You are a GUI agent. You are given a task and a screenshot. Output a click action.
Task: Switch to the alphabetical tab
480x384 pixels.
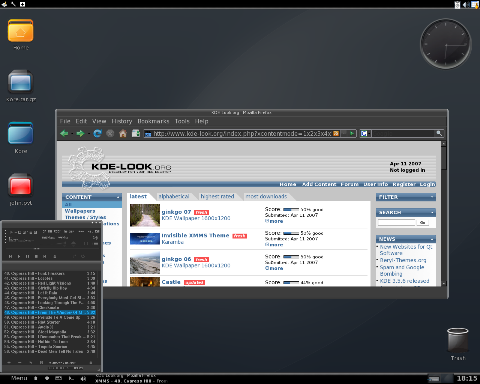tap(174, 196)
